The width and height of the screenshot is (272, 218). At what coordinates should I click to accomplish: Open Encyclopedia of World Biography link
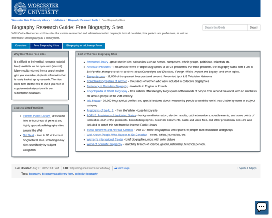point(107,91)
